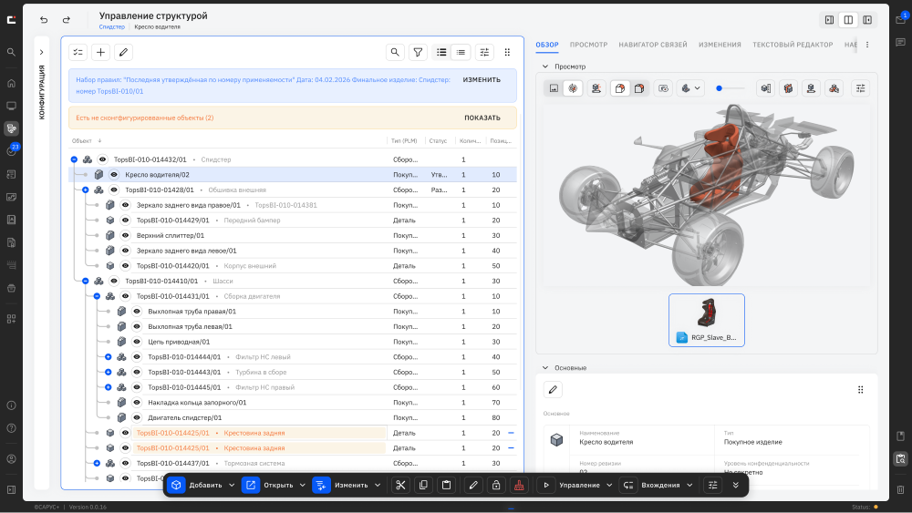Click the plus add icon above tree
912x513 pixels.
[x=100, y=52]
